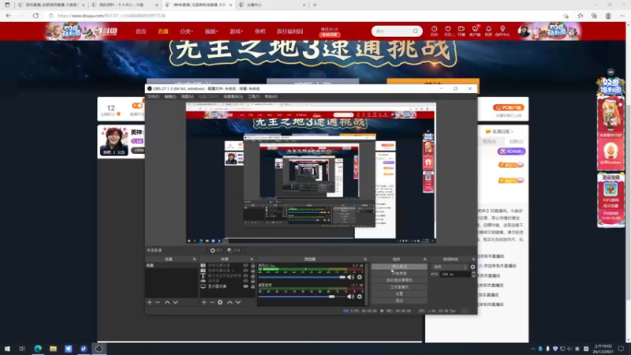Toggle visibility eye of 显示器采集 source
The height and width of the screenshot is (355, 631).
coord(245,286)
